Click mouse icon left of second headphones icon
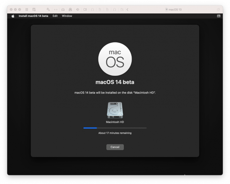 (x=107, y=9)
